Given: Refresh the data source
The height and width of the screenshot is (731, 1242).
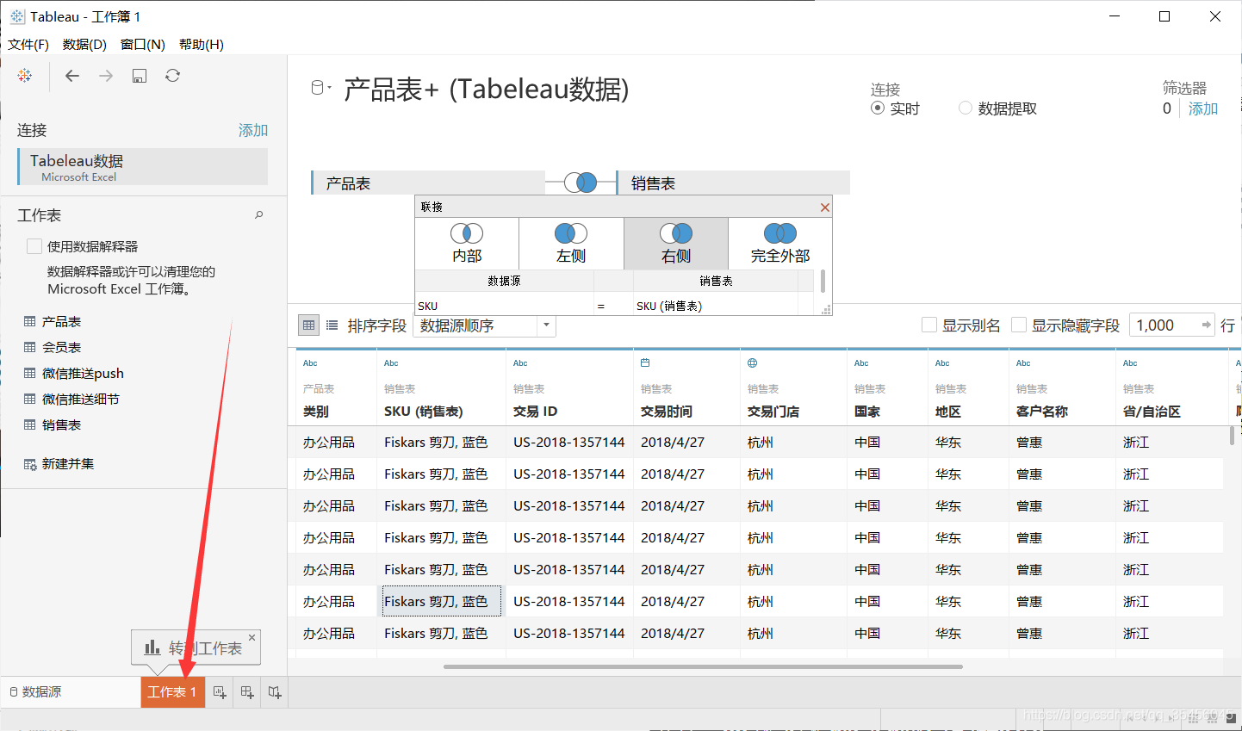Looking at the screenshot, I should click(173, 76).
